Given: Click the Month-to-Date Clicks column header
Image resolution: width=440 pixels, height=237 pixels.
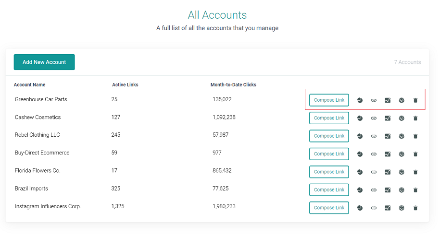Looking at the screenshot, I should (x=233, y=85).
